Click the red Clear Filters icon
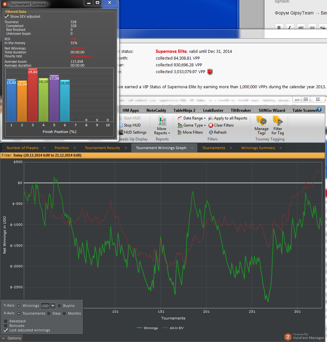Screen dimensions: 327x342 [211, 125]
